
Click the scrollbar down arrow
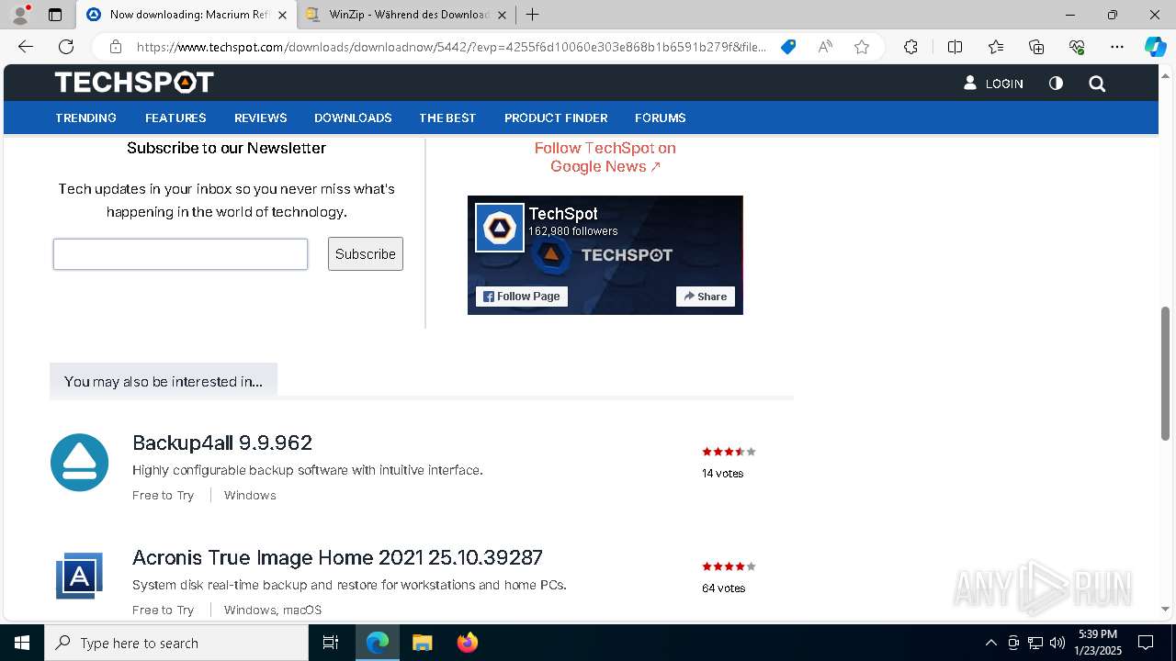[1166, 609]
